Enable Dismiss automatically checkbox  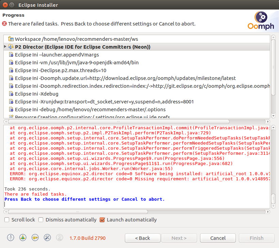click(41, 220)
